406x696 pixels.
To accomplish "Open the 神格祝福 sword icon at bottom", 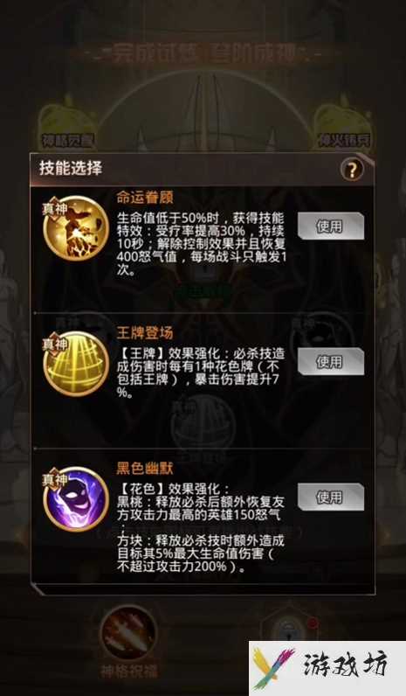I will coord(128,634).
